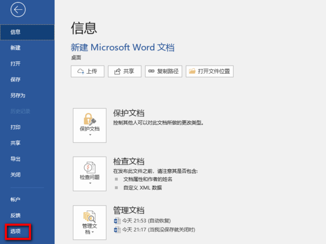The image size is (326, 244).
Task: Click 保存 in the sidebar
Action: coord(27,80)
